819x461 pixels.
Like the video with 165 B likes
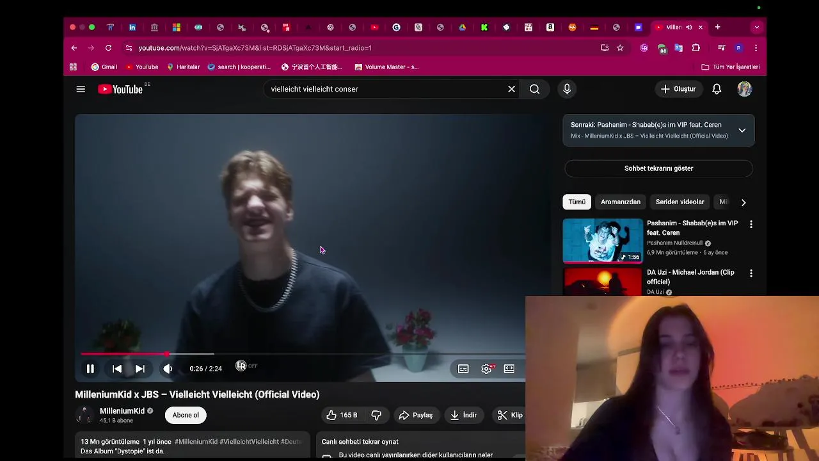click(342, 415)
